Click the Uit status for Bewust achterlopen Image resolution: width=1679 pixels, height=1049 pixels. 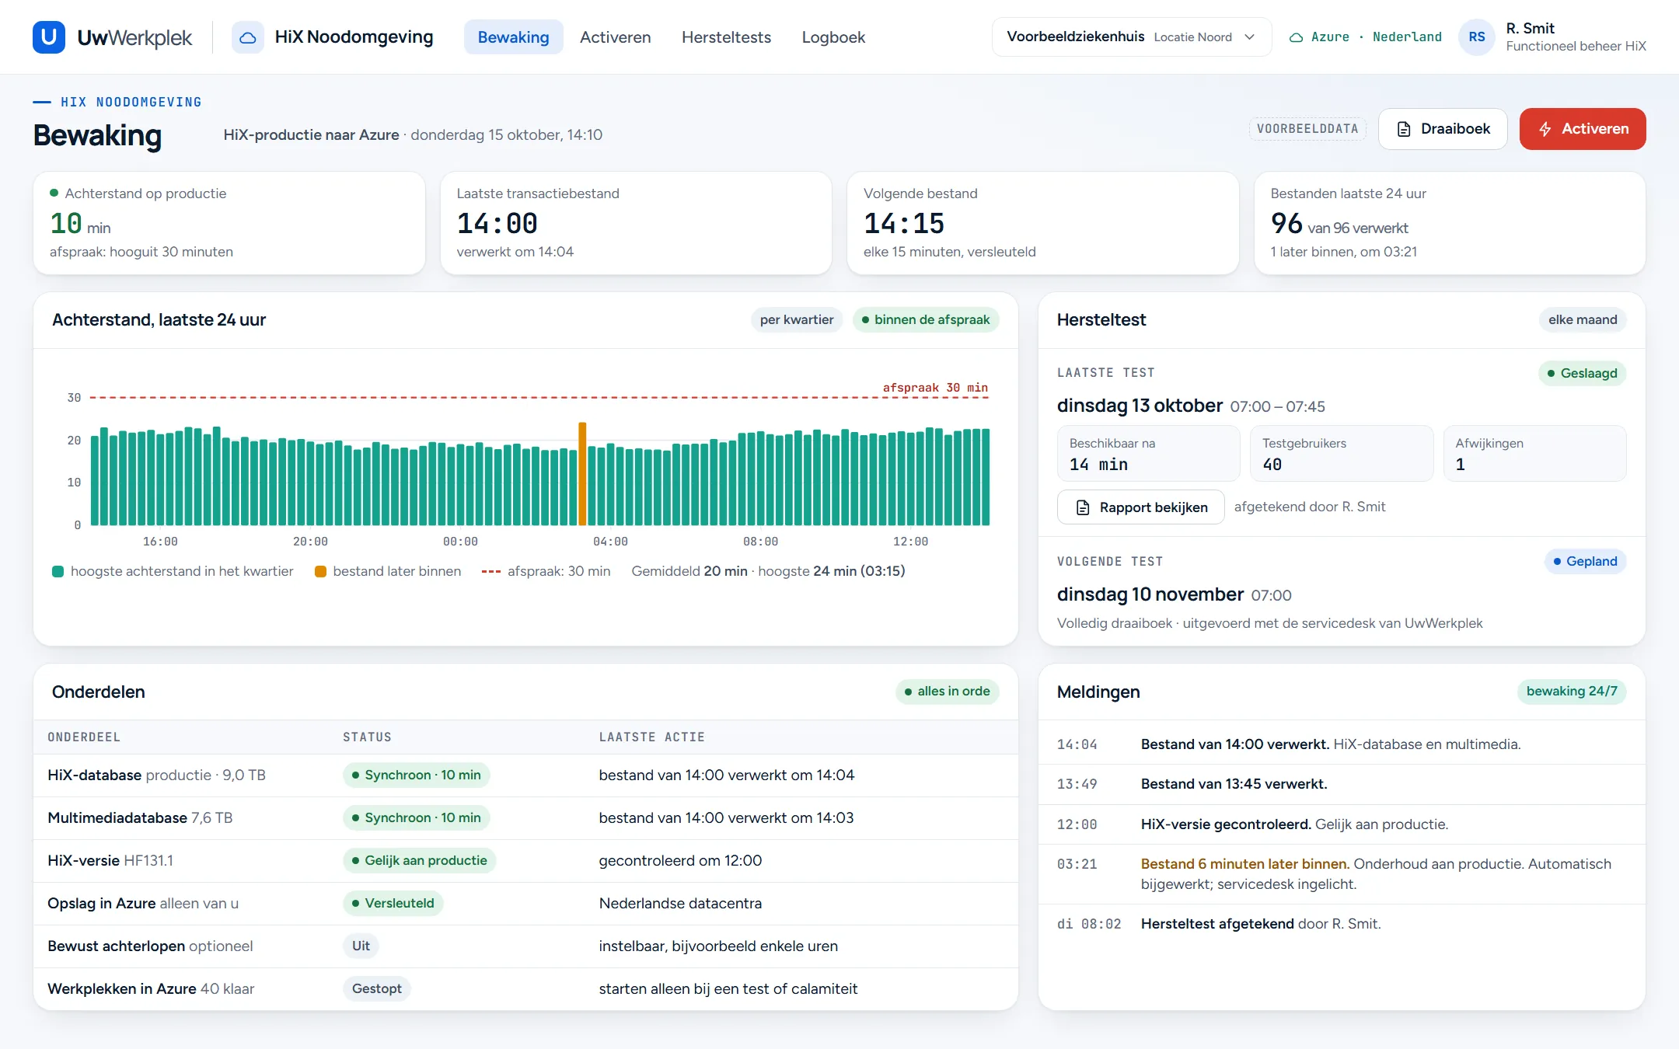(x=361, y=946)
